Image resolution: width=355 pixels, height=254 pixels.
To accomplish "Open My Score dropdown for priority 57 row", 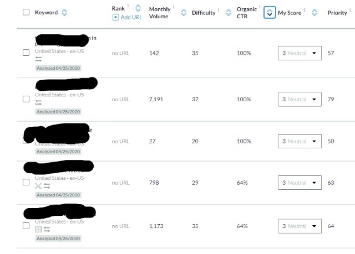I will coord(300,53).
